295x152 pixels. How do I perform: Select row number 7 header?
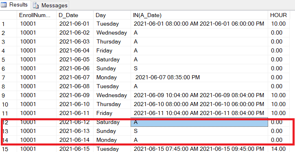coord(9,77)
